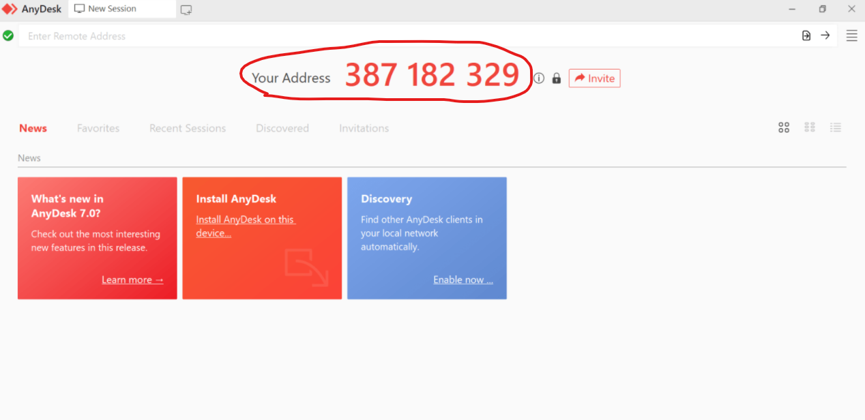
Task: Open a new session with the monitor icon
Action: [186, 9]
